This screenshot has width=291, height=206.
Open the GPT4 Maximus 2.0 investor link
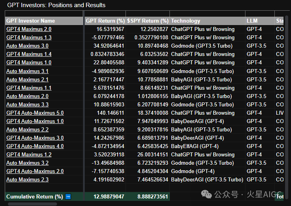tap(29, 29)
